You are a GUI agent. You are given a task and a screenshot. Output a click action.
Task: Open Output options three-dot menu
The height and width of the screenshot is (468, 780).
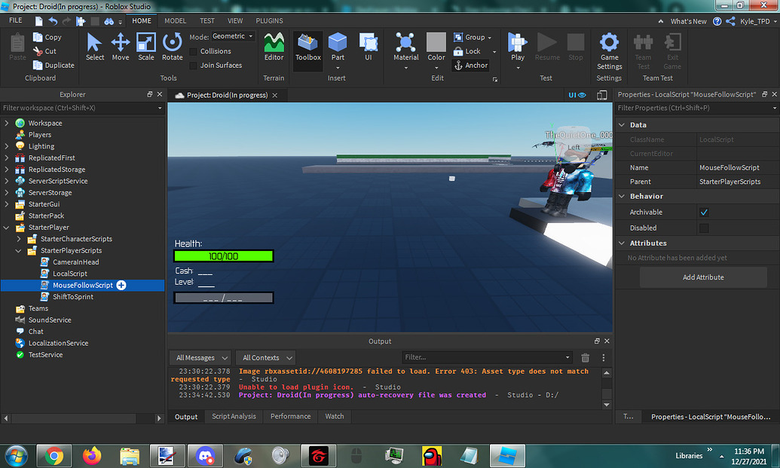pyautogui.click(x=604, y=357)
